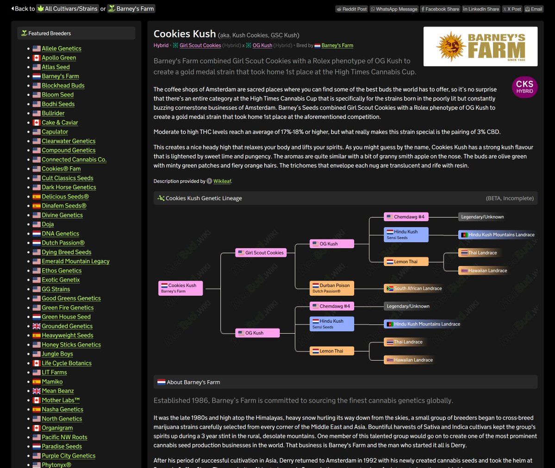Click the Barney's Farm logo image
This screenshot has width=555, height=468.
pyautogui.click(x=480, y=46)
